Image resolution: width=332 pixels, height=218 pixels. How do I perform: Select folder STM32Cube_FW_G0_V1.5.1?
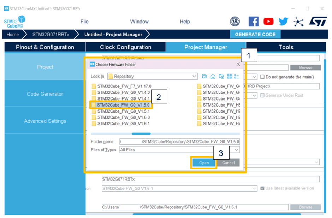121,111
